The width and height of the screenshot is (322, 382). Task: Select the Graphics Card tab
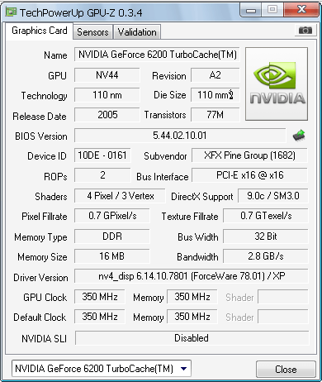click(x=40, y=31)
